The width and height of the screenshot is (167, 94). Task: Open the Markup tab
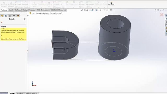point(25,10)
